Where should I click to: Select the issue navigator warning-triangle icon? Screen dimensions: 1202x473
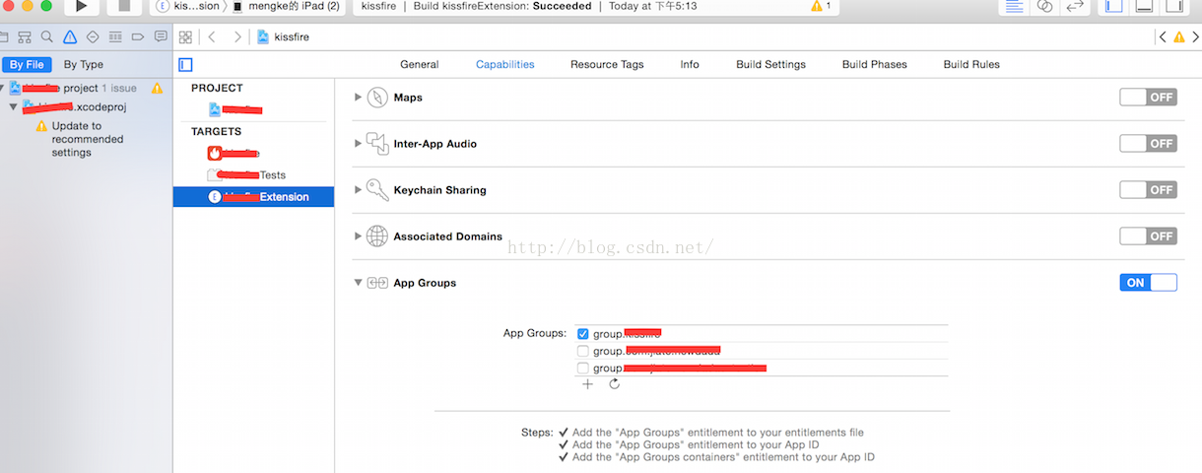[70, 37]
